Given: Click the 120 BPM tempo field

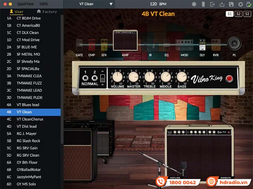Looking at the screenshot, I should point(158,4).
